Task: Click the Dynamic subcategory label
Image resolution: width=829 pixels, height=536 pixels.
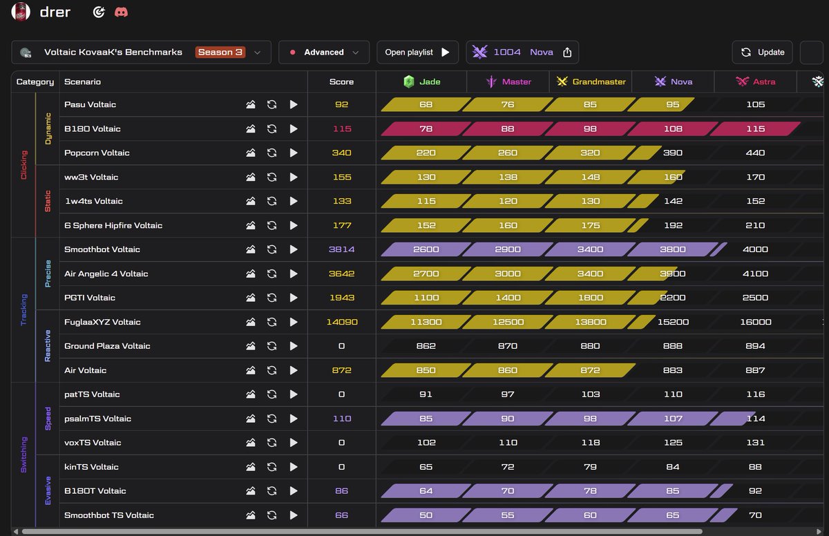Action: tap(48, 128)
